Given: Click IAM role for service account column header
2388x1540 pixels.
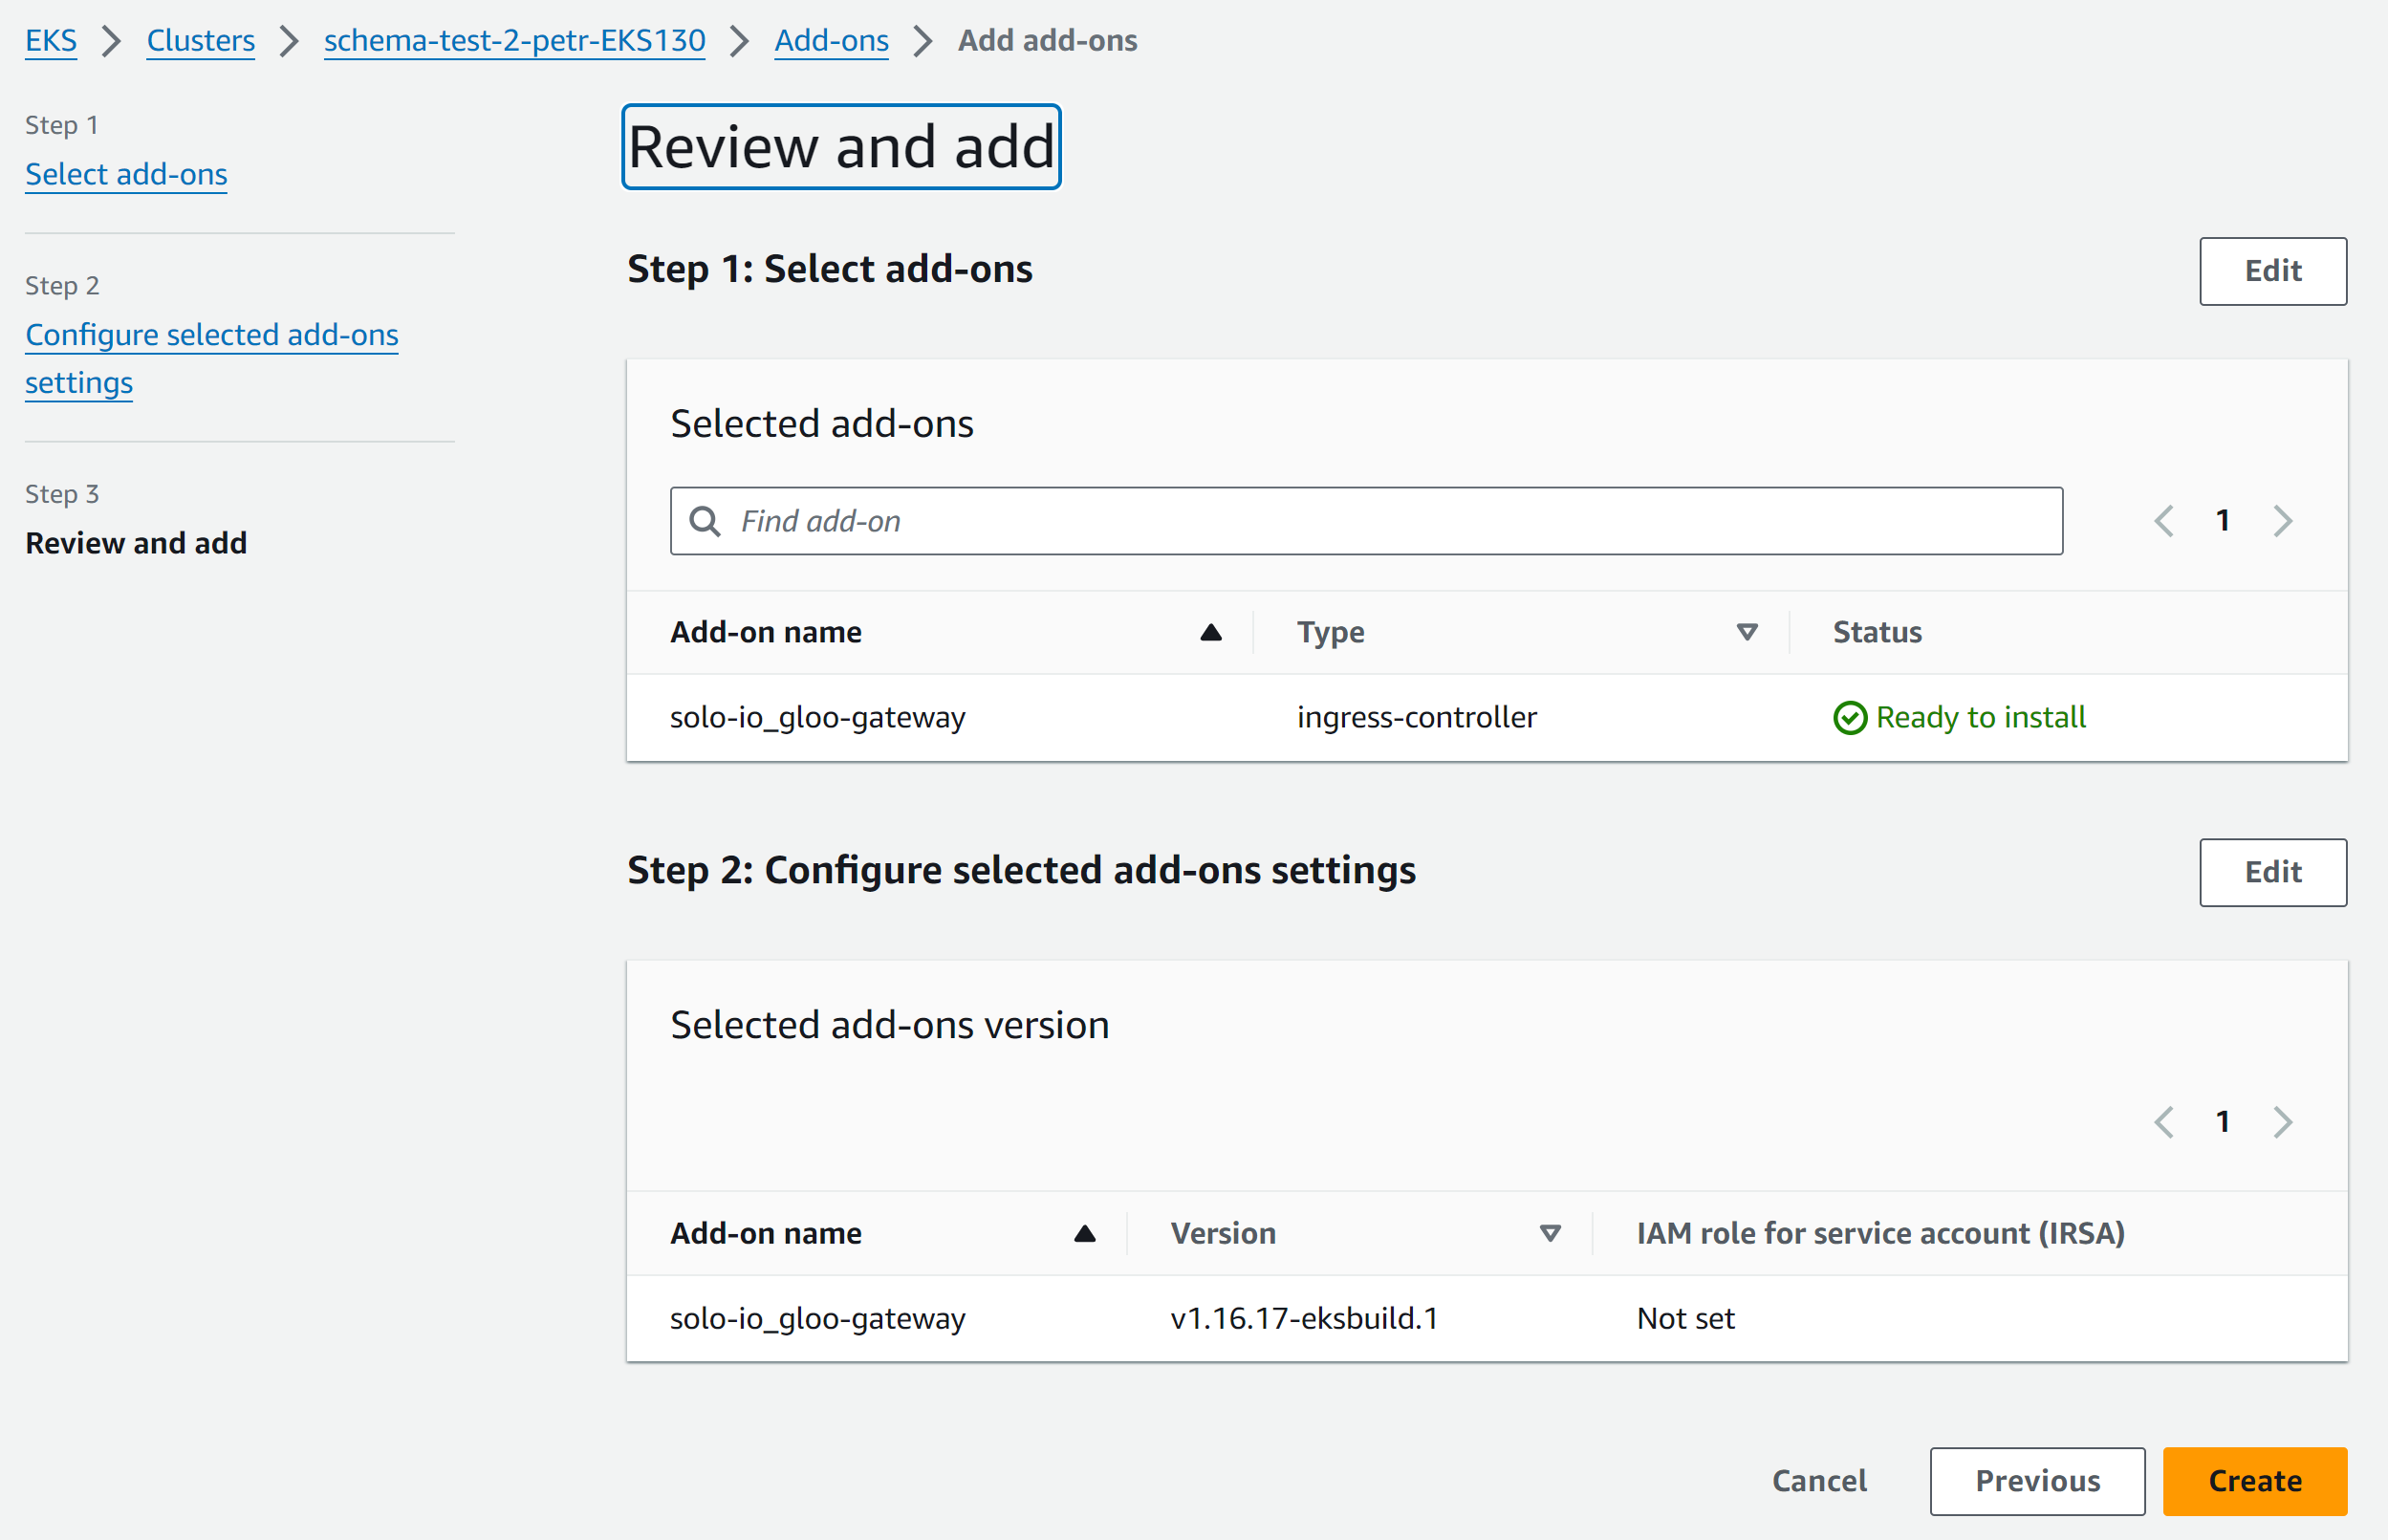Looking at the screenshot, I should [1880, 1233].
